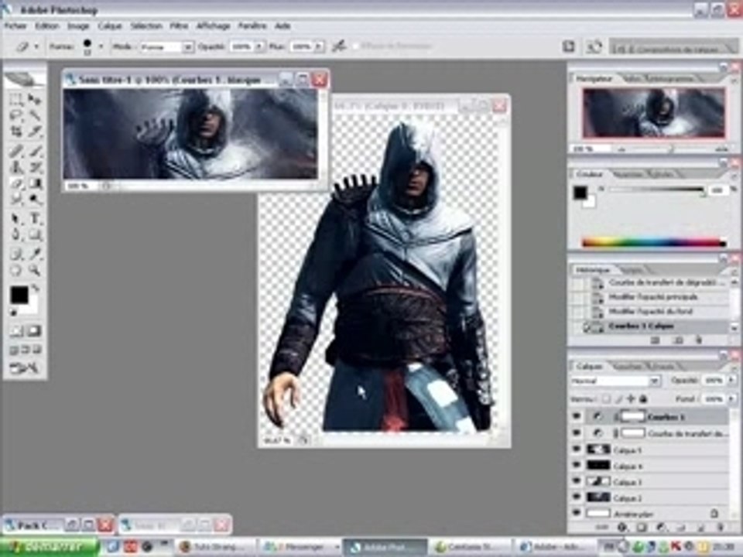Viewport: 743px width, 557px height.
Task: Open the Image menu
Action: [78, 26]
